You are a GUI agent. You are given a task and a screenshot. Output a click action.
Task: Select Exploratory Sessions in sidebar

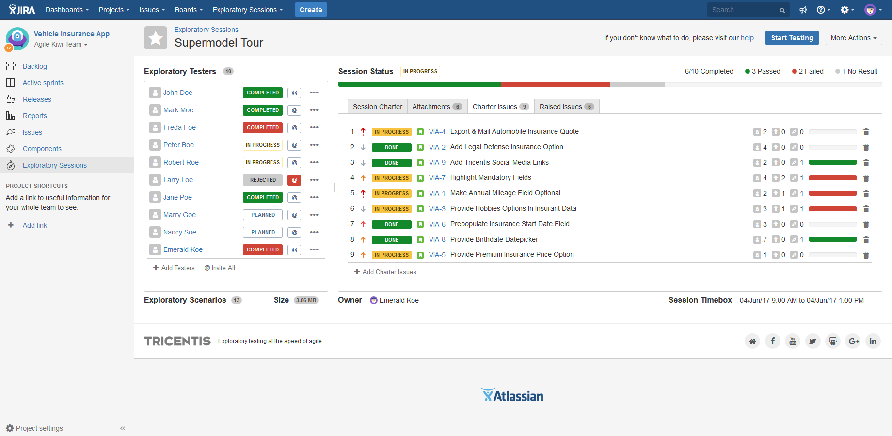[x=55, y=165]
